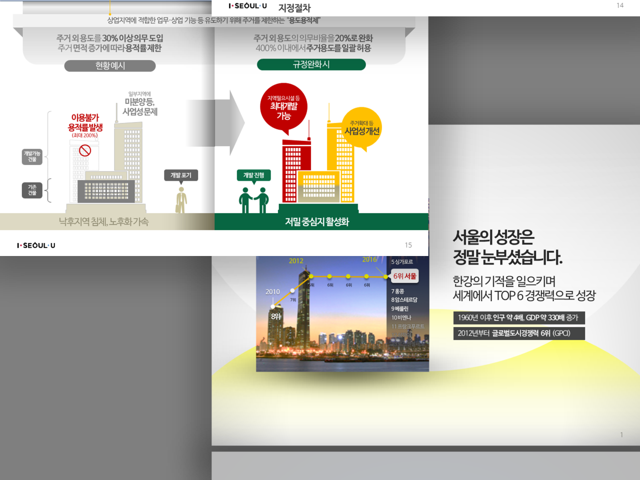Click page number 14
Viewport: 640px width, 480px height.
click(x=620, y=5)
